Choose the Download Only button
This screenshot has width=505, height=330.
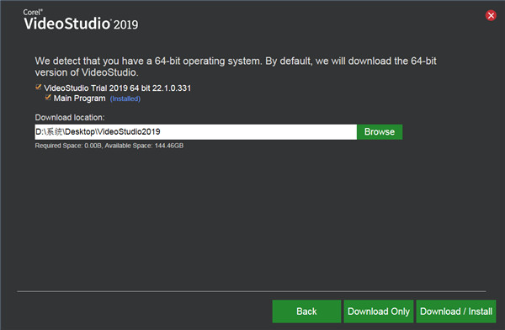pos(379,311)
